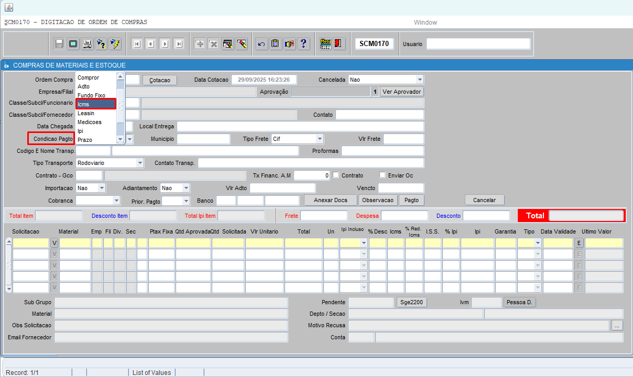
Task: Choose Fundo Fixo in the list
Action: 91,95
